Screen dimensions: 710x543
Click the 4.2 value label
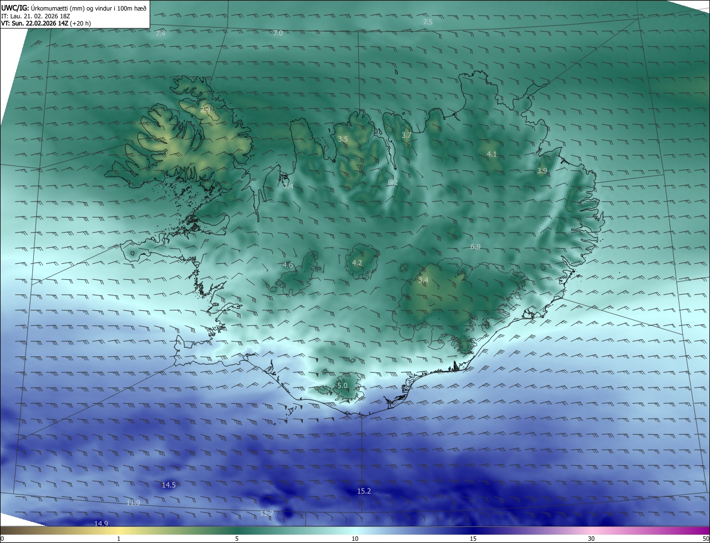(357, 263)
